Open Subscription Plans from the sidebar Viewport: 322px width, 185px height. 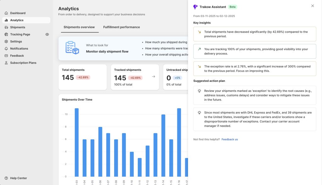pyautogui.click(x=23, y=63)
